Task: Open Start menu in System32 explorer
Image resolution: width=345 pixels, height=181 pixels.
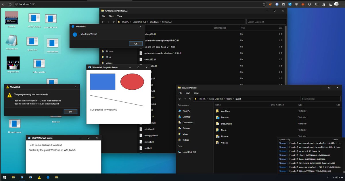Action: [111, 16]
